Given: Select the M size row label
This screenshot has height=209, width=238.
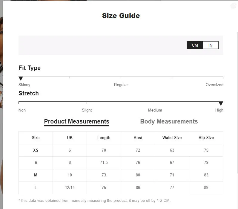Looking at the screenshot, I should 36,175.
